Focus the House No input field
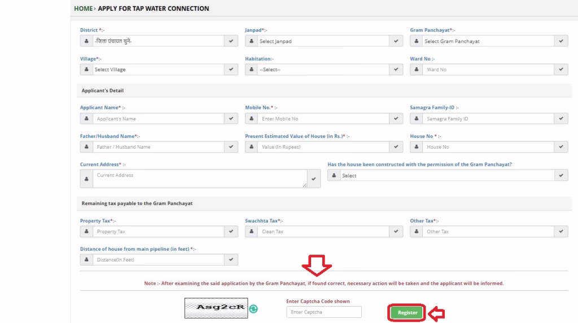The width and height of the screenshot is (578, 323). [x=488, y=147]
